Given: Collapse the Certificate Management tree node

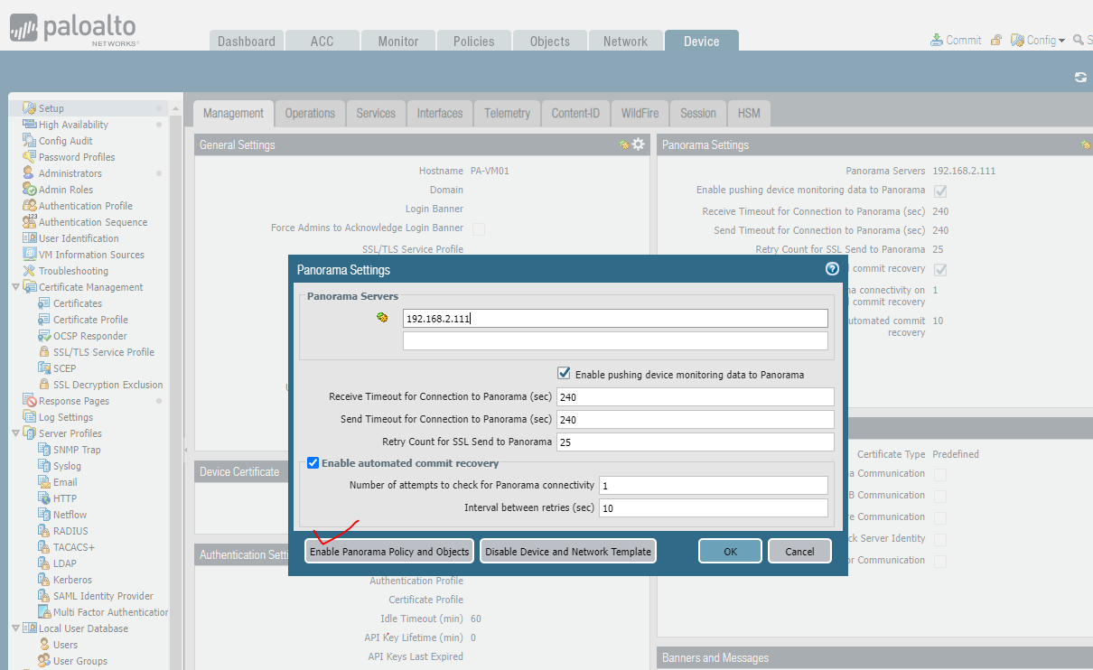Looking at the screenshot, I should point(15,287).
